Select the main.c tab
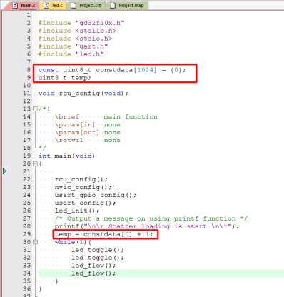284x297 pixels. tap(24, 5)
